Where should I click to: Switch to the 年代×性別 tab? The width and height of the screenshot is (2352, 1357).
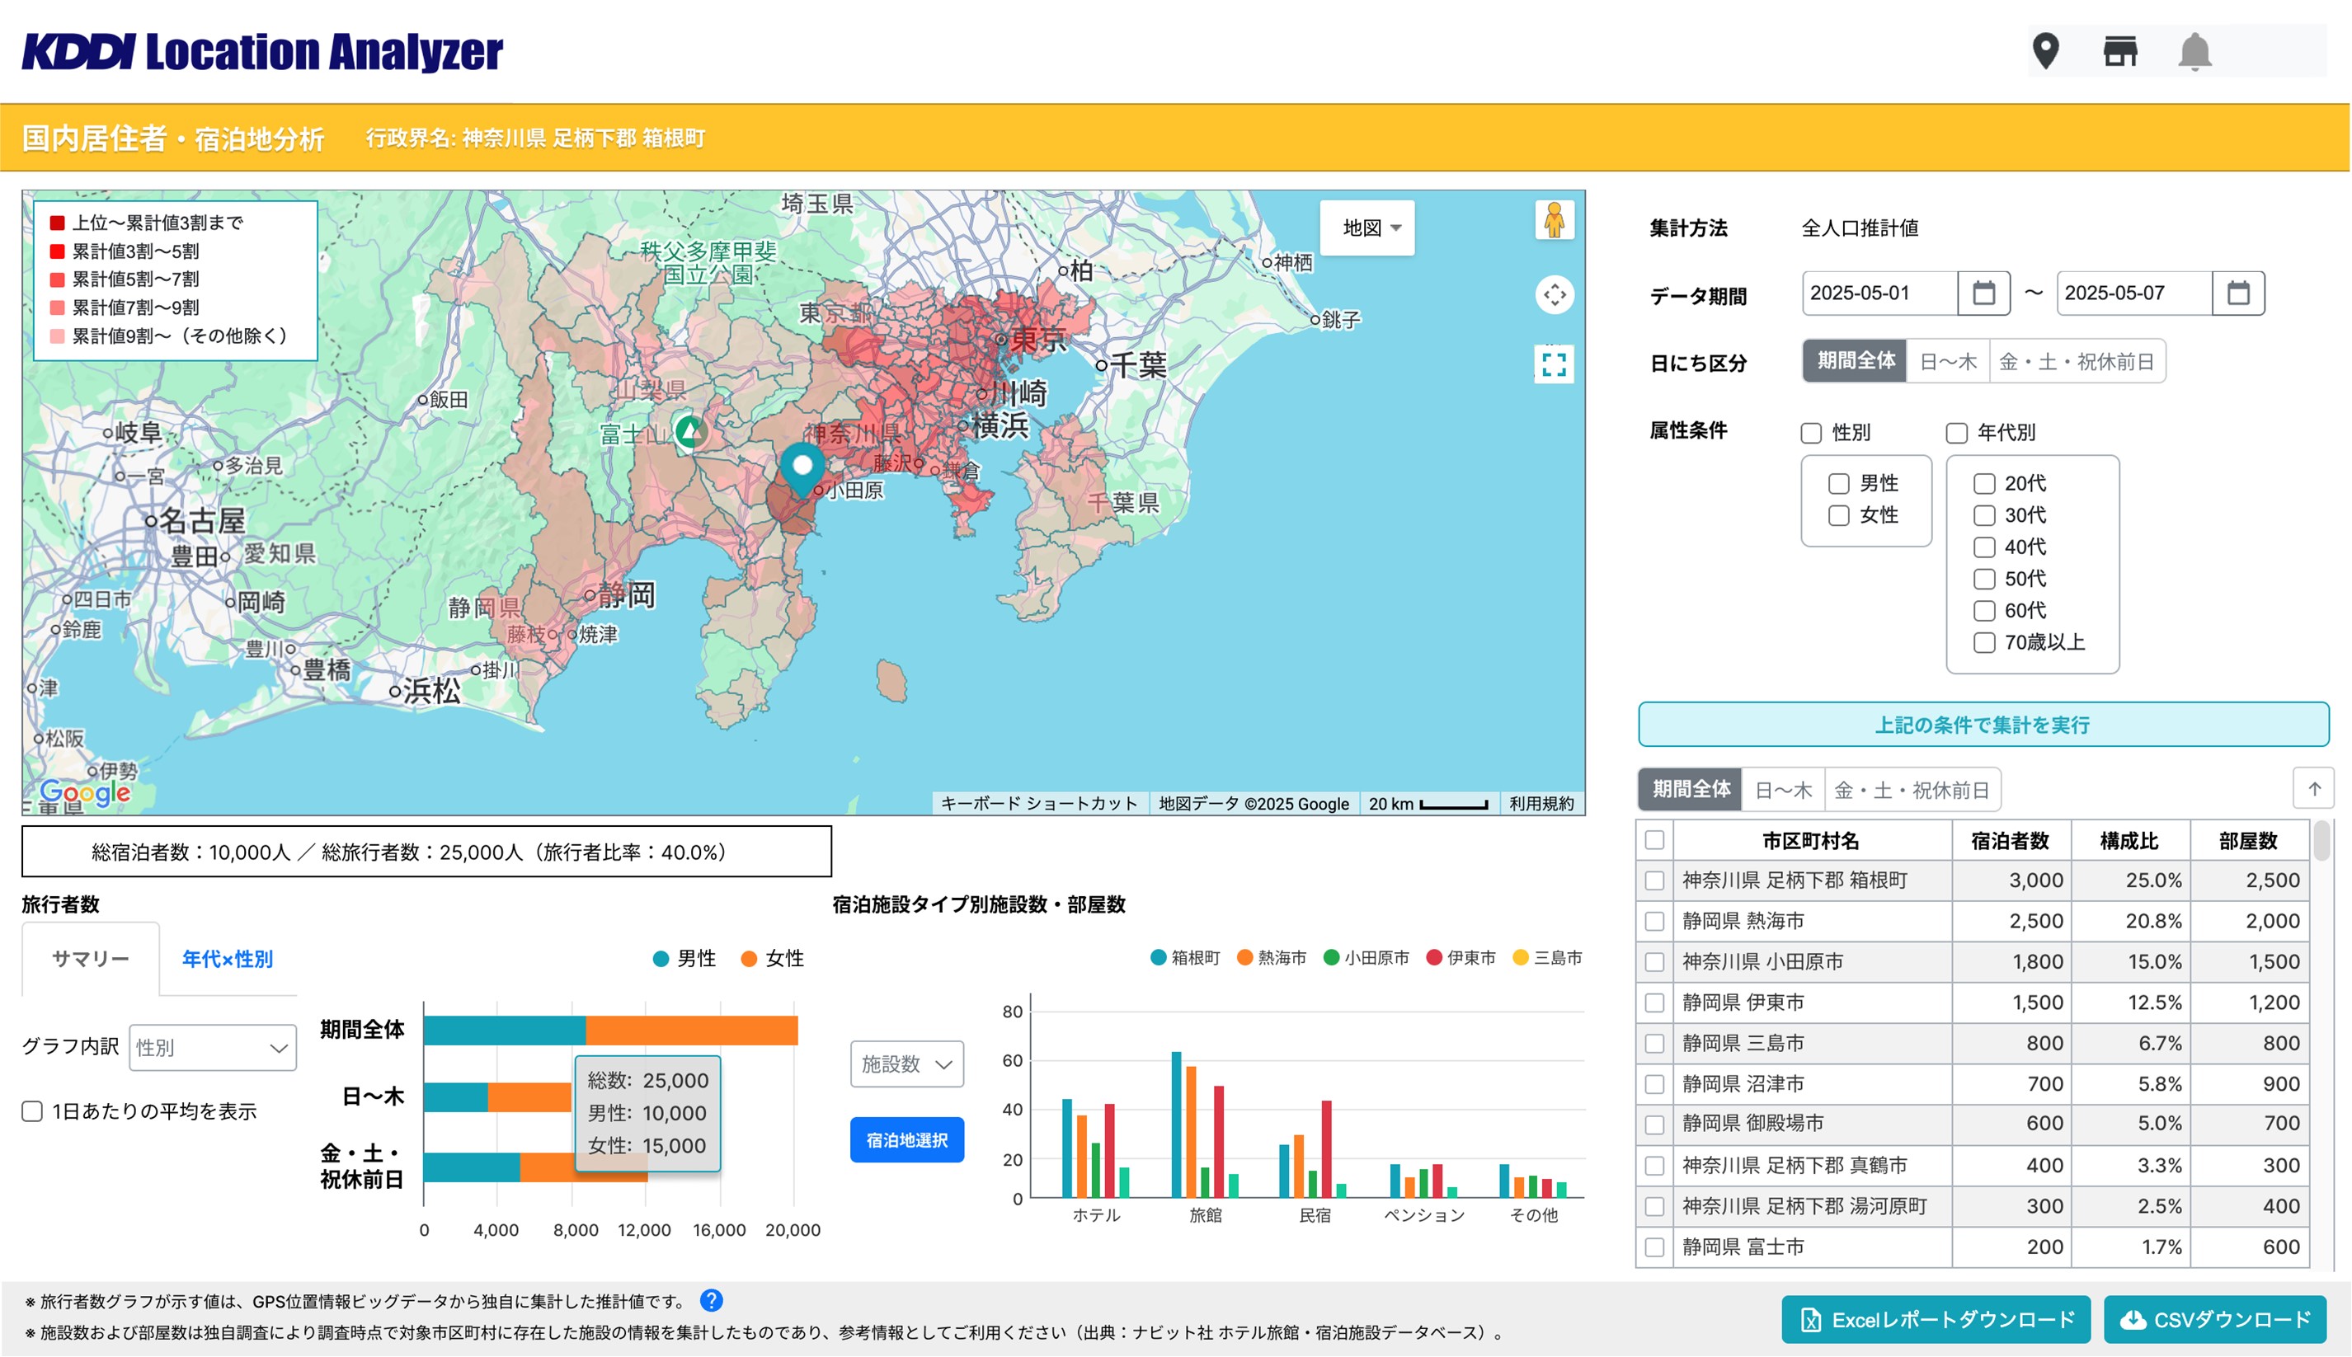click(228, 959)
